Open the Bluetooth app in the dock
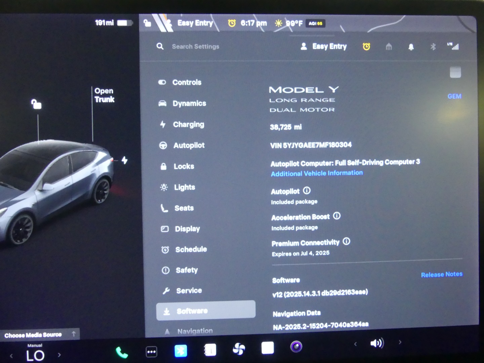484x363 pixels. click(181, 351)
